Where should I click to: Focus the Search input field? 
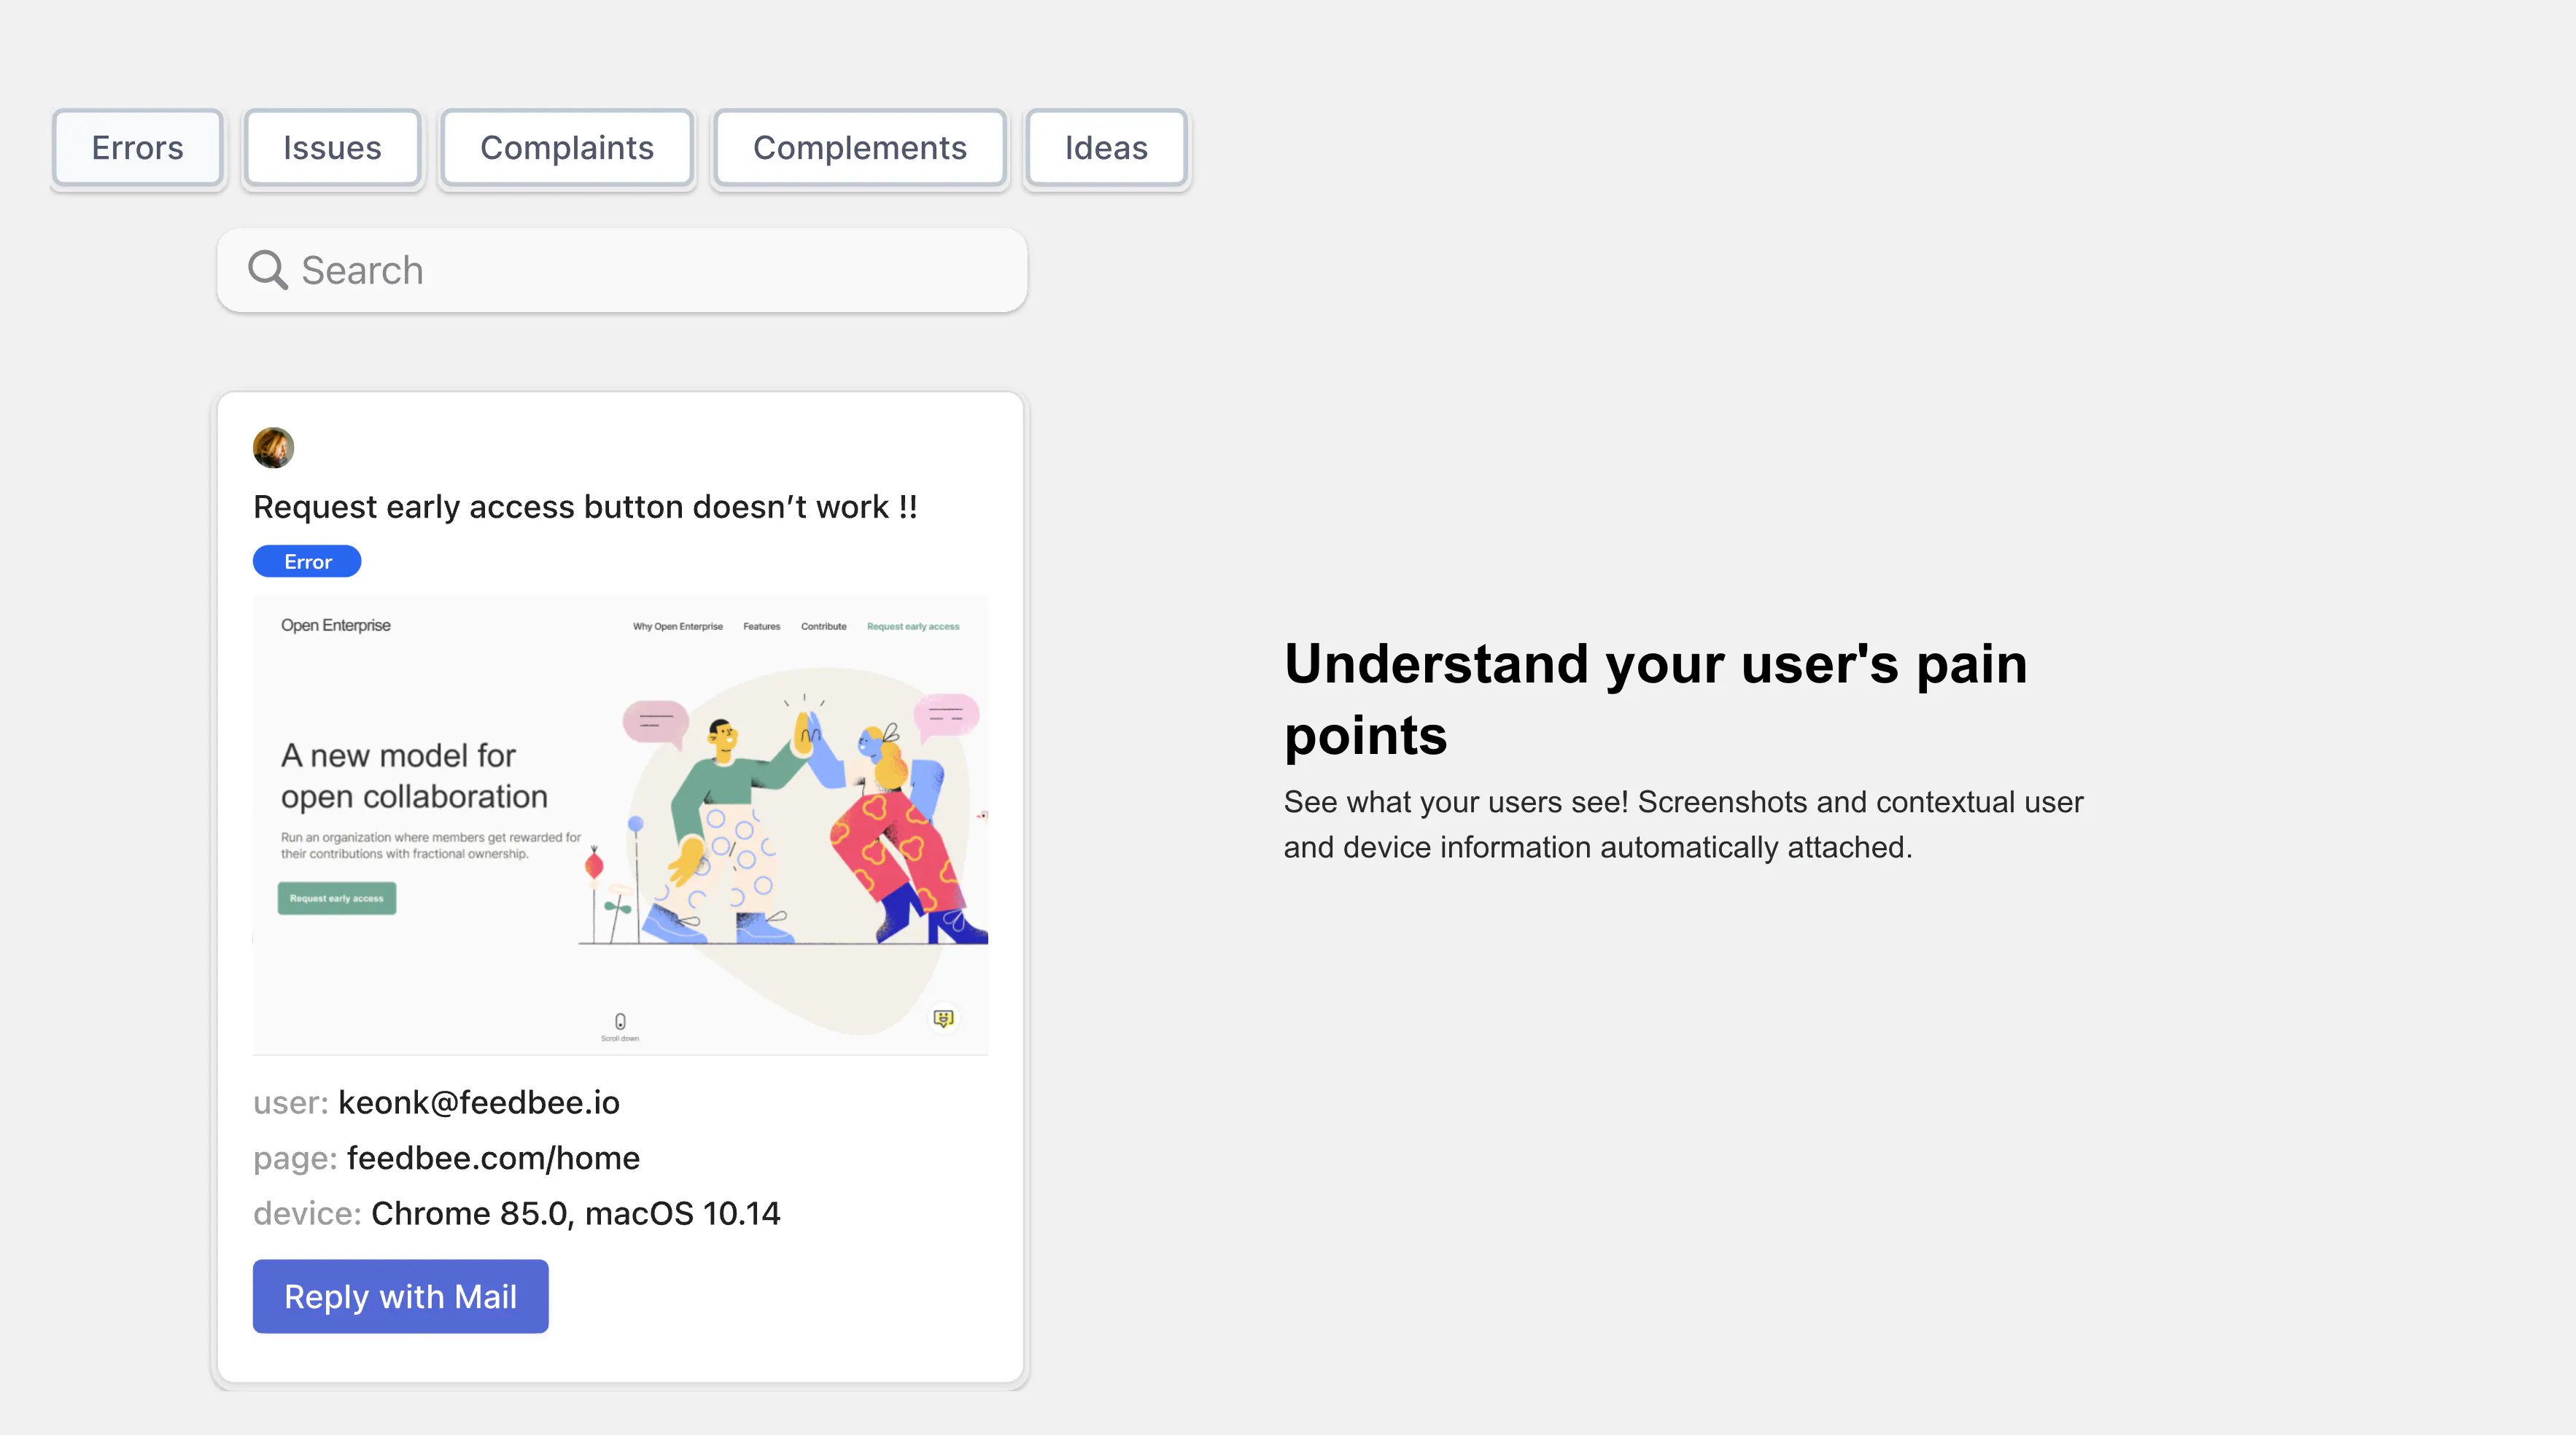coord(622,270)
